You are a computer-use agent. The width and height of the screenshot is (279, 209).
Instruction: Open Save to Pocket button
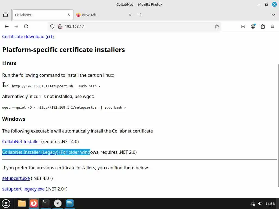coord(243,26)
